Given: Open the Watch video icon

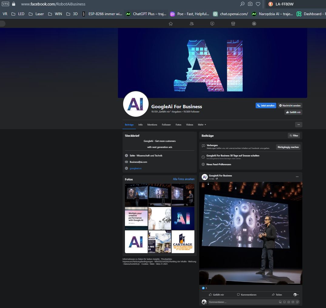Looking at the screenshot, I should (212, 24).
